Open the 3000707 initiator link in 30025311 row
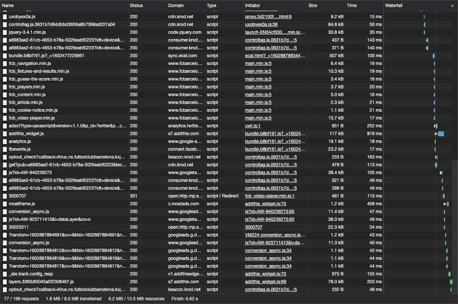Image resolution: width=458 pixels, height=304 pixels. click(x=254, y=227)
